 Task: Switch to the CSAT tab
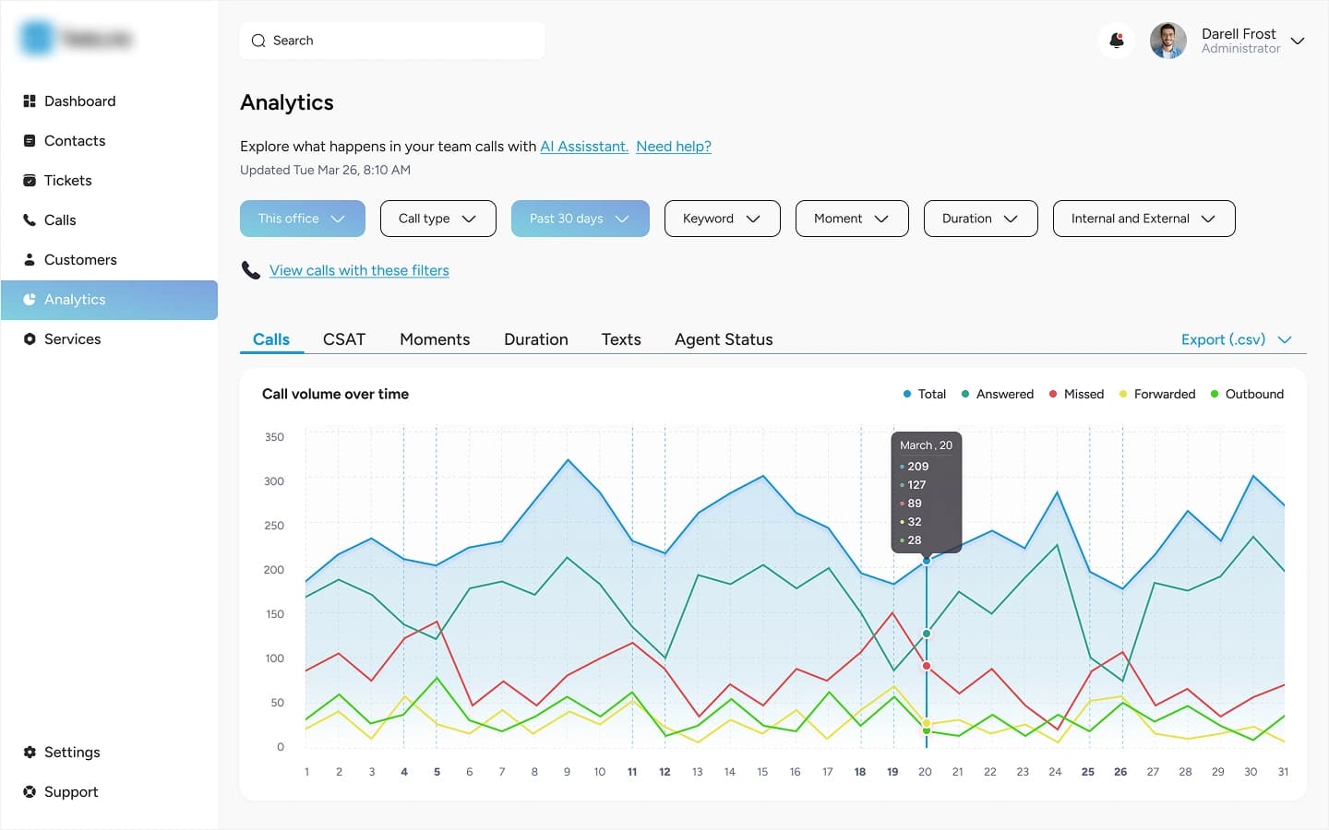[x=344, y=339]
